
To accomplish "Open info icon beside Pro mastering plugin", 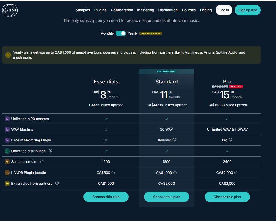I will [x=230, y=140].
